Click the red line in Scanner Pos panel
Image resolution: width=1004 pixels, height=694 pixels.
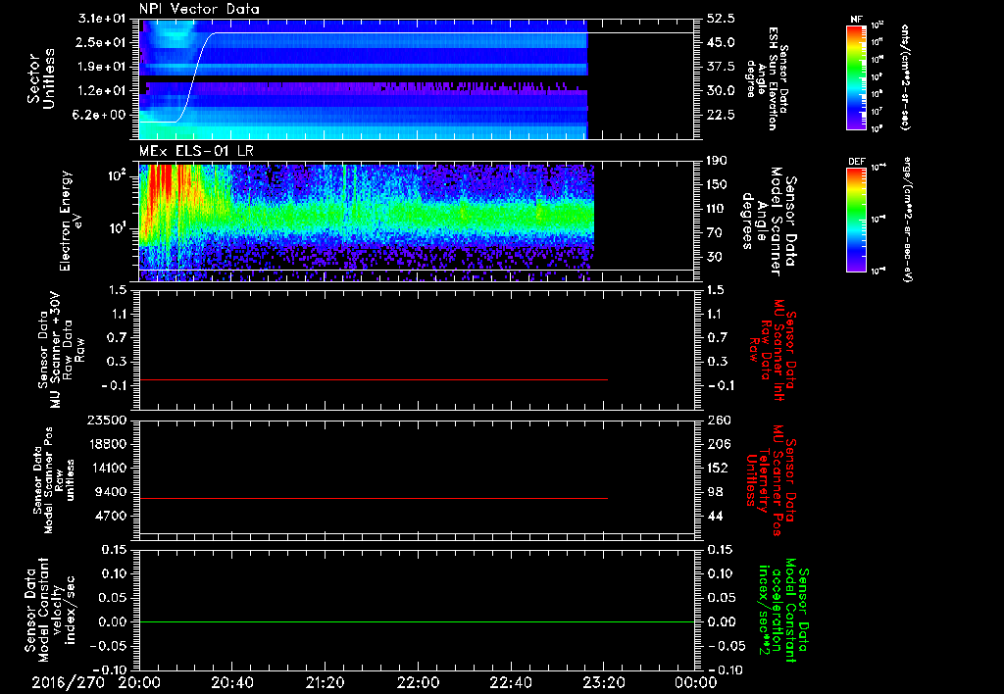pyautogui.click(x=374, y=498)
